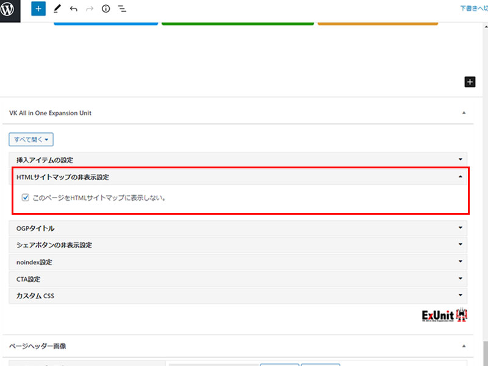Open the document details info icon
The width and height of the screenshot is (488, 366).
coord(106,9)
